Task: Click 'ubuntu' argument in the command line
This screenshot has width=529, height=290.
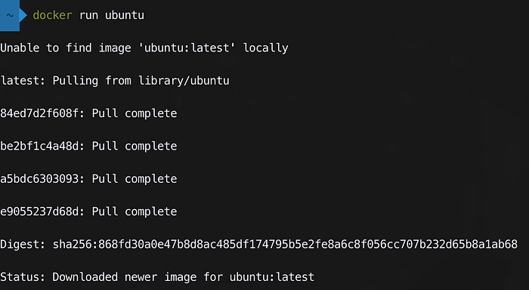Action: pos(125,15)
